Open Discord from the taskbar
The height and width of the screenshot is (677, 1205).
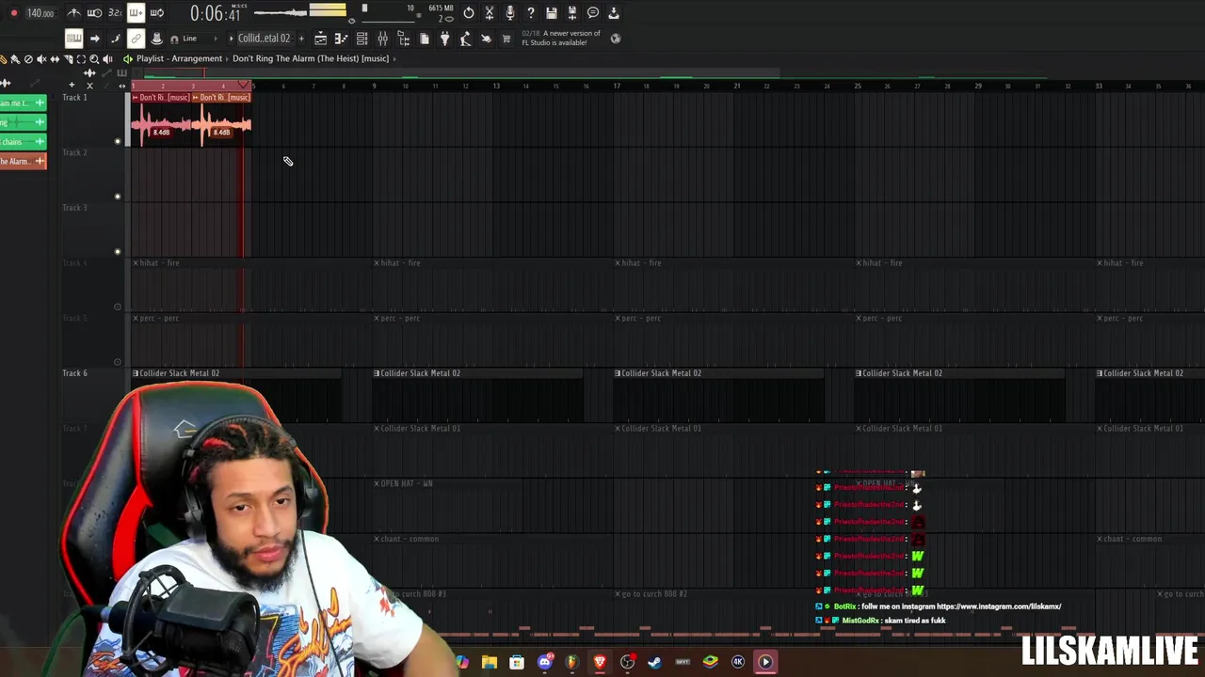click(544, 662)
